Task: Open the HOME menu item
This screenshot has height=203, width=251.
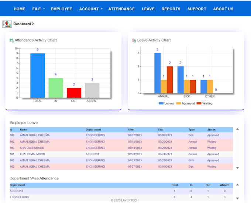Action: click(x=19, y=9)
